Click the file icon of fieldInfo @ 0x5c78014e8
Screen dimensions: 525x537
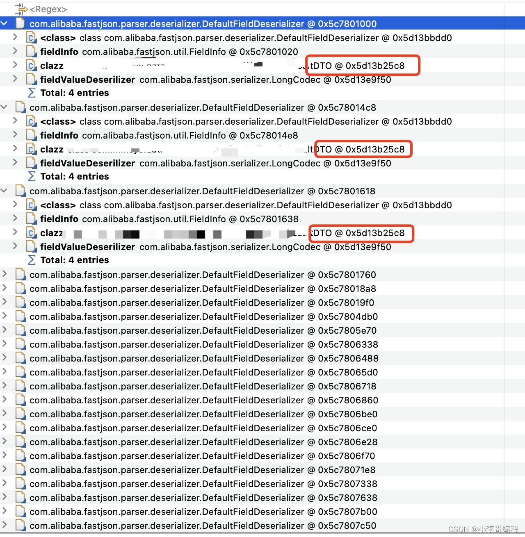(31, 135)
